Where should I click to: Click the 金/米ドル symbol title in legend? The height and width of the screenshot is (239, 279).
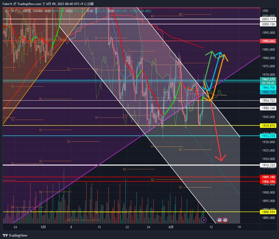pos(12,11)
